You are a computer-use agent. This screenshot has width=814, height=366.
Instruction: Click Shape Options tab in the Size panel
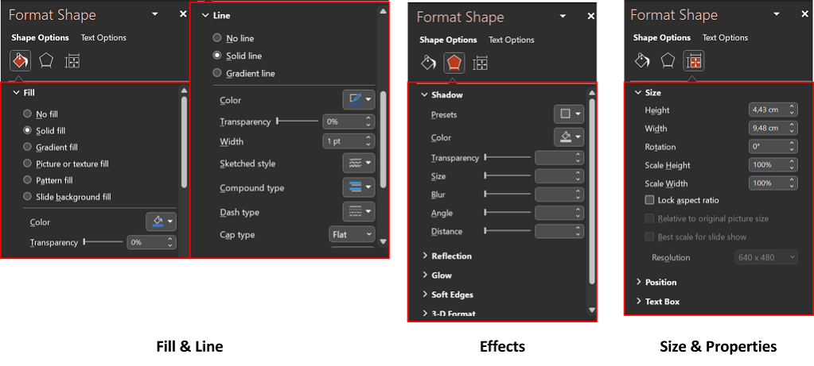[662, 38]
